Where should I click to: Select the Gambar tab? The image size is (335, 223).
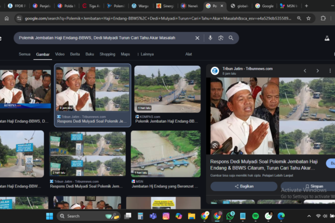(43, 55)
